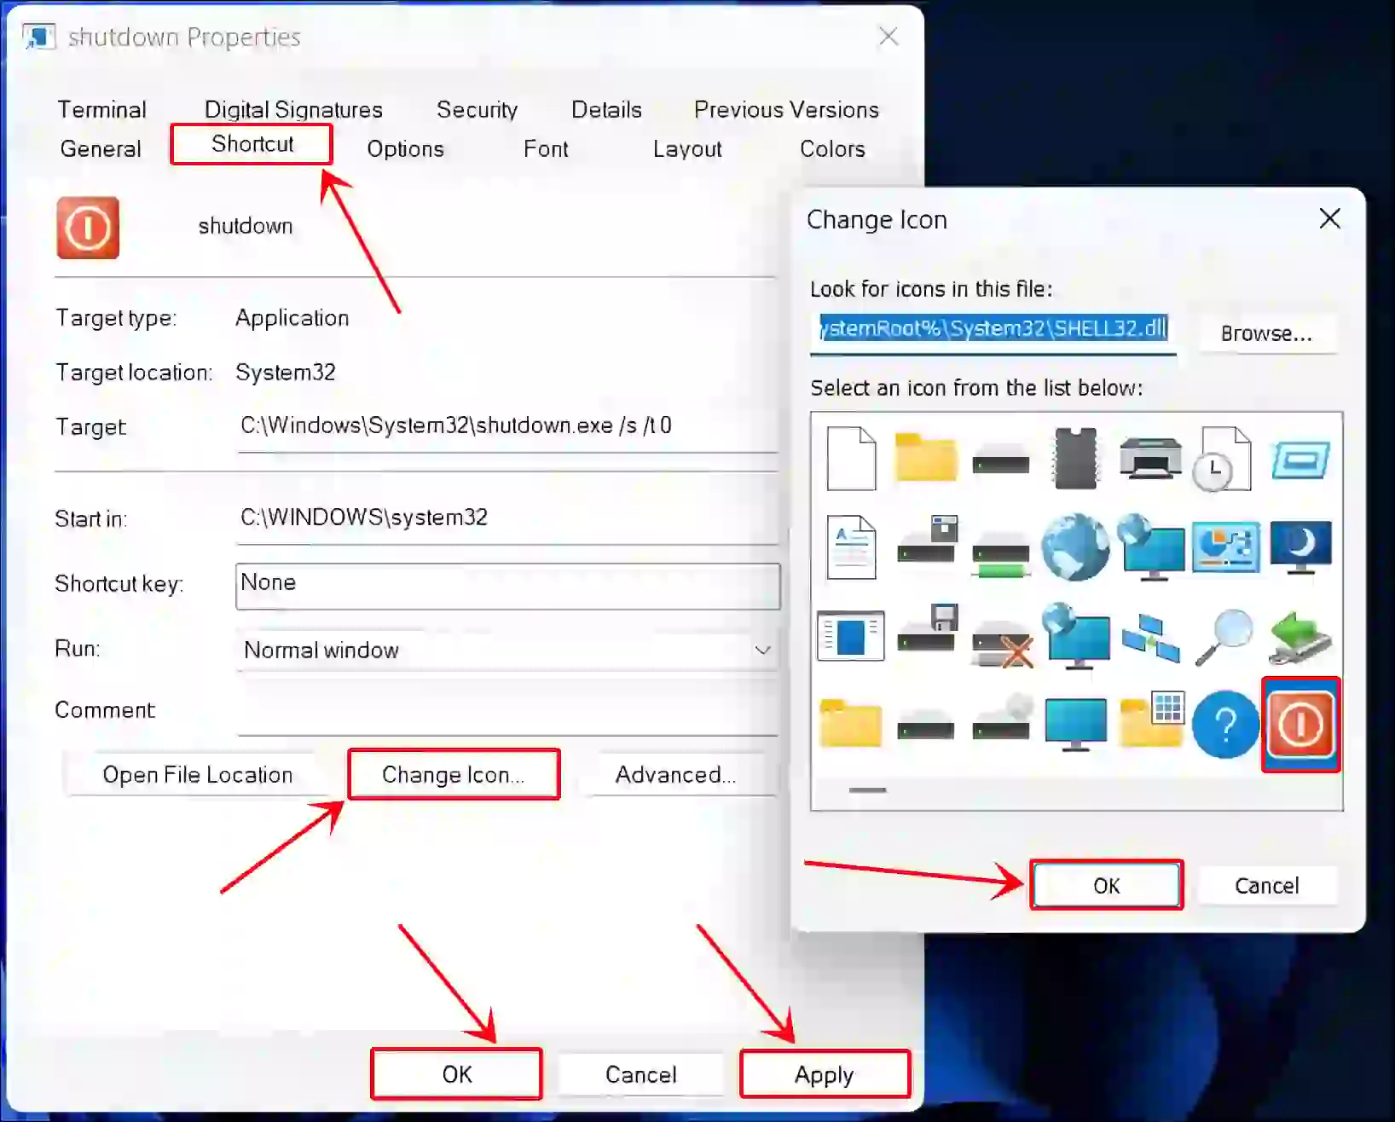
Task: Select the document with clock icon
Action: coord(1222,459)
